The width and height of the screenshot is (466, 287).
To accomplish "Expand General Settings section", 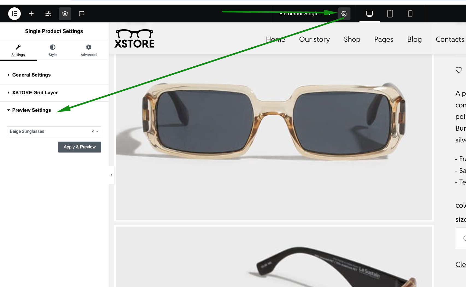I will (x=54, y=75).
